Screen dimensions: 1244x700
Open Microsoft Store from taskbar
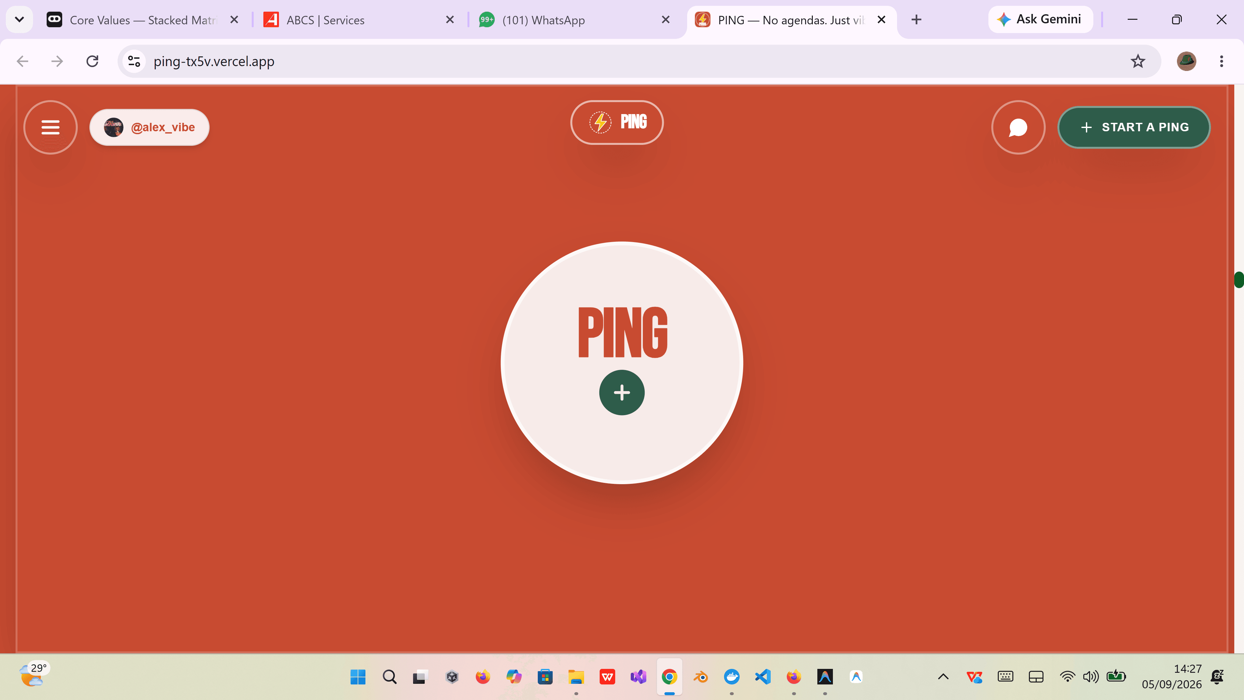point(545,677)
